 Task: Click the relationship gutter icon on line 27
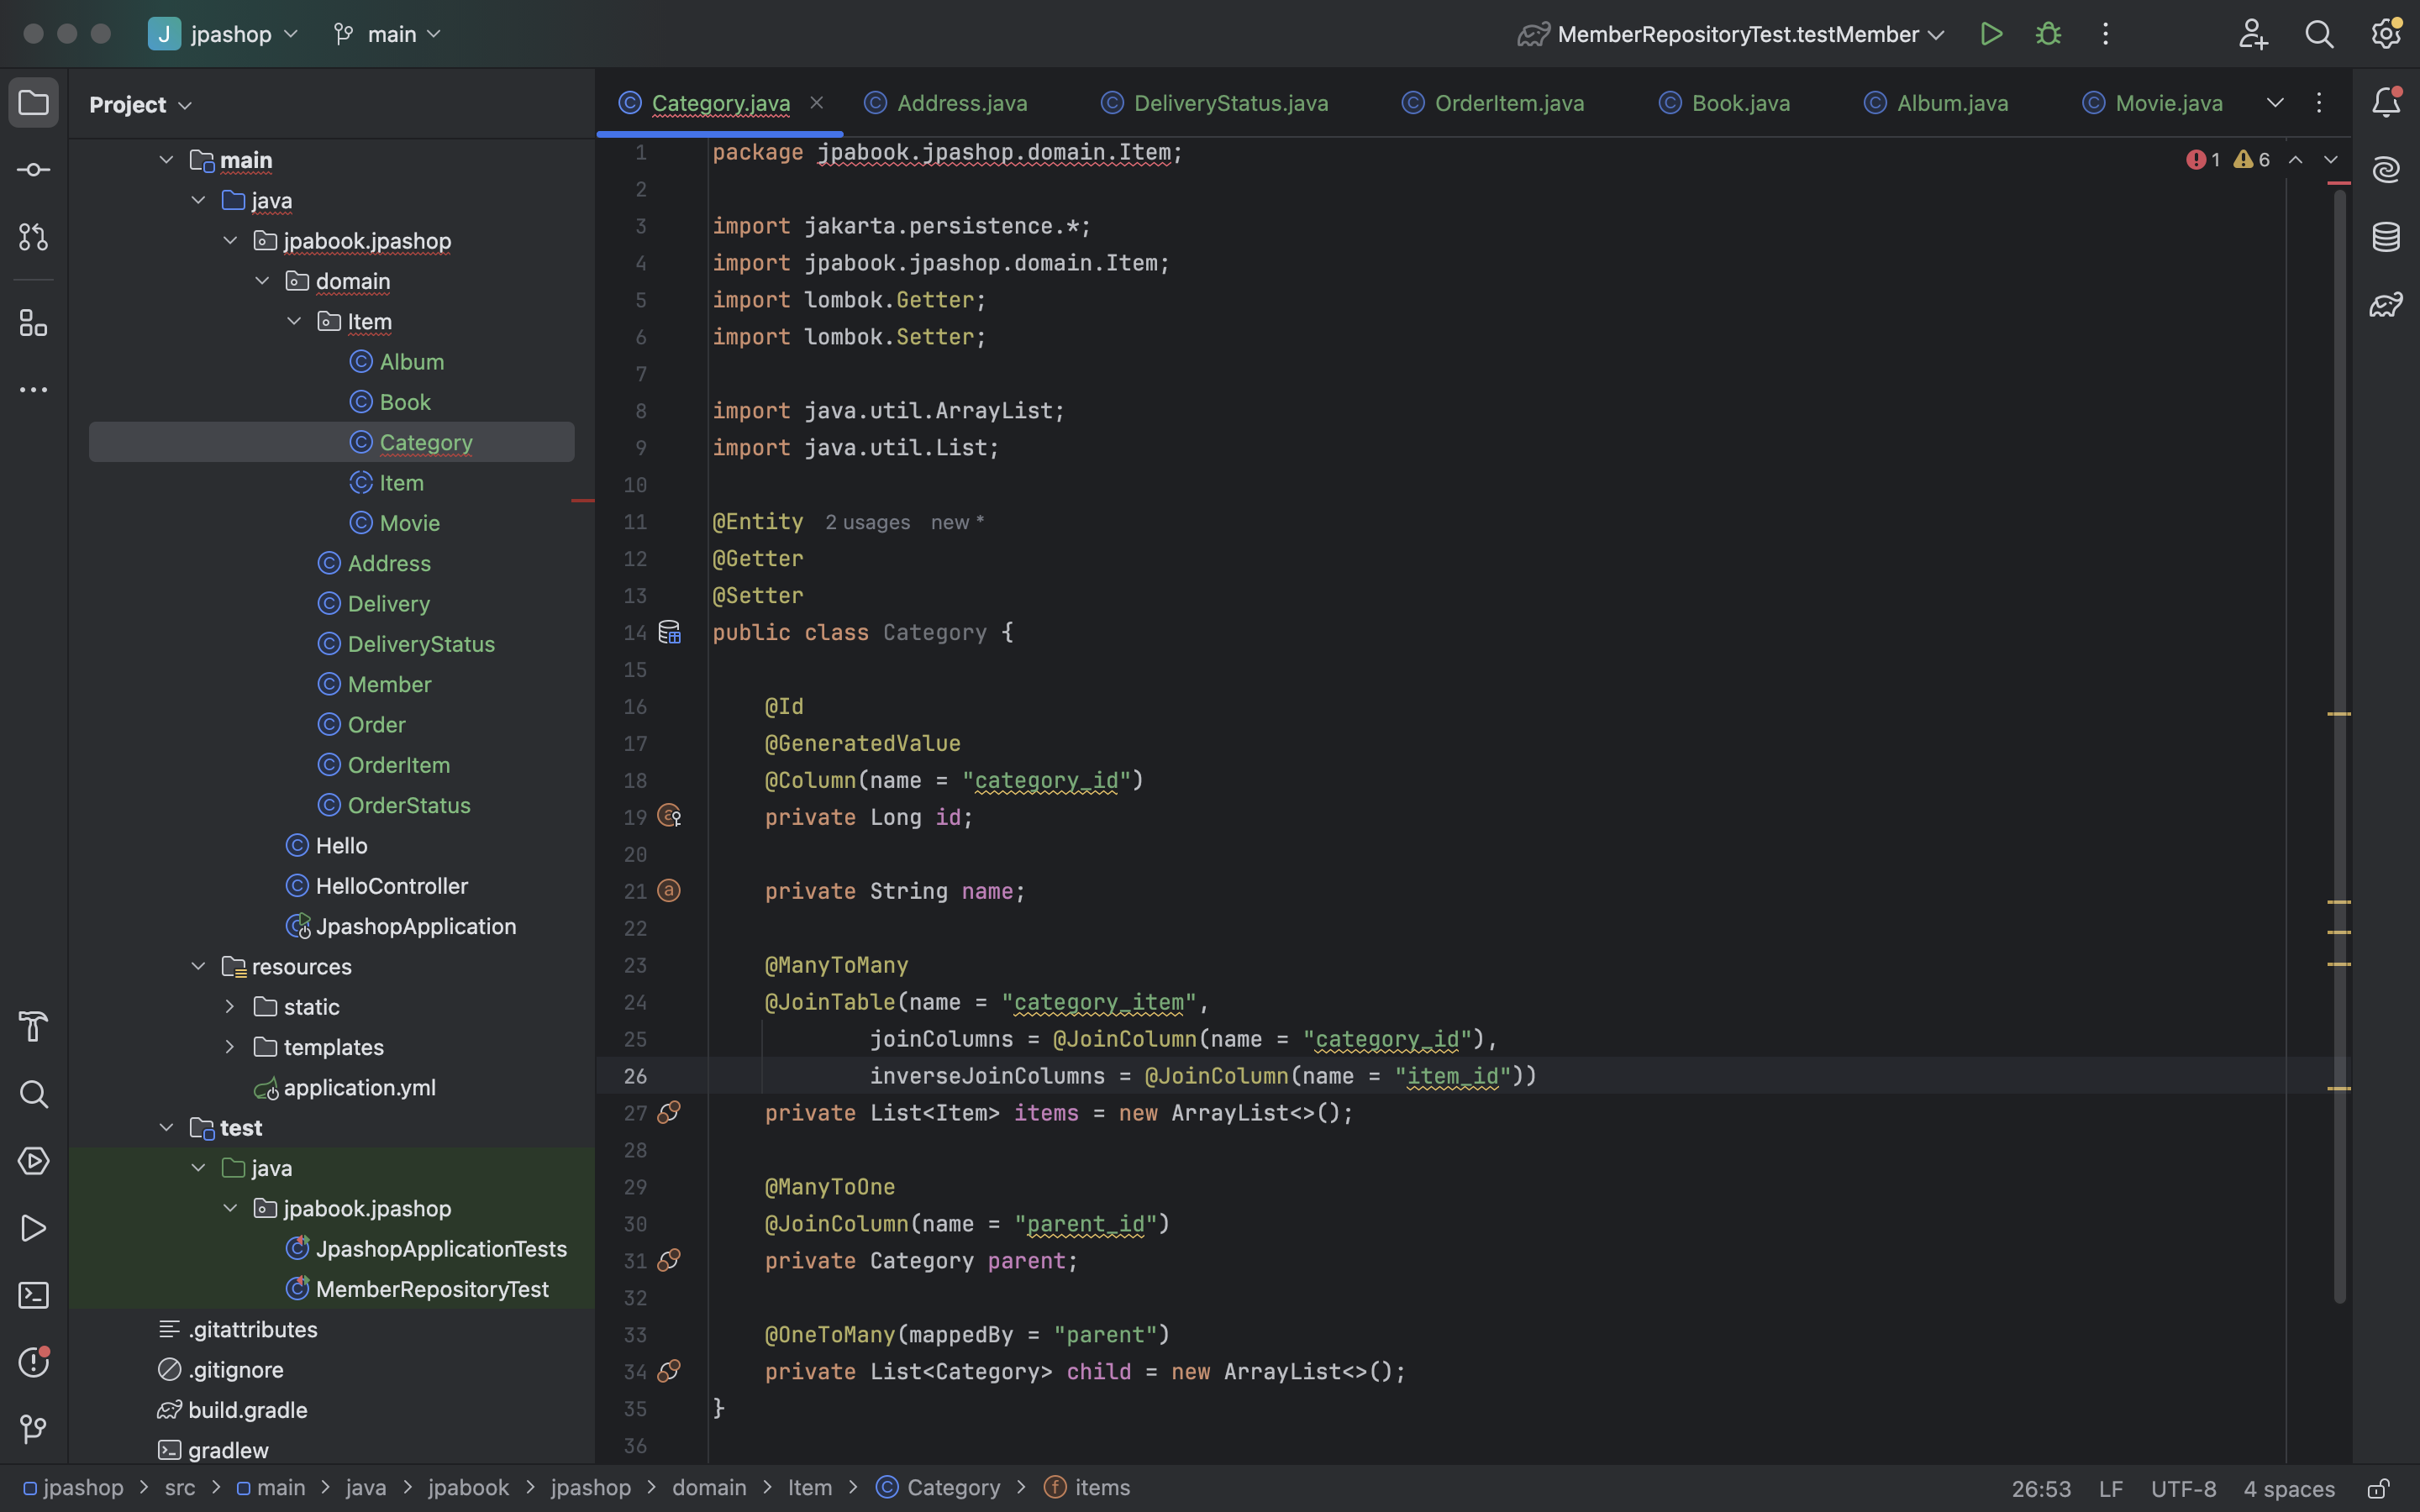(669, 1112)
